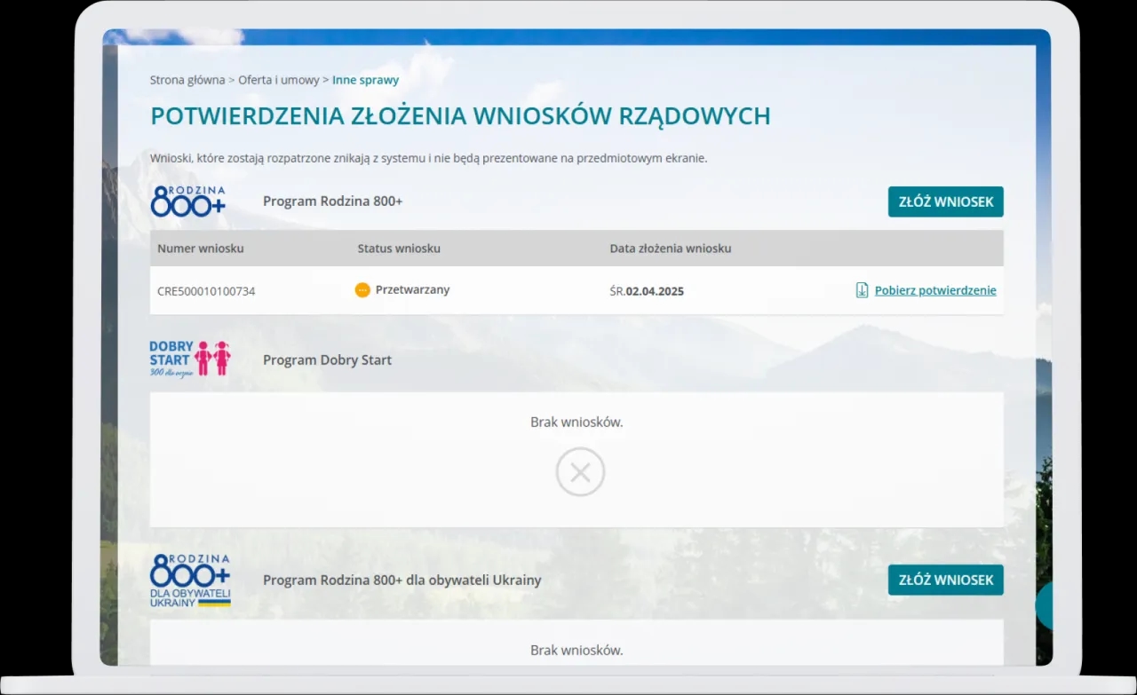Viewport: 1137px width, 695px height.
Task: Click ZŁÓŻ WNIOSEK for Program Rodzina 800+
Action: pyautogui.click(x=945, y=201)
